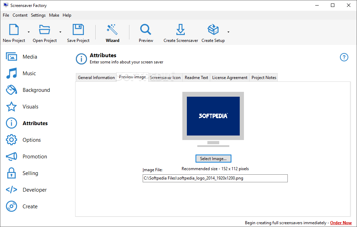Screen dimensions: 357x227
Task: Select the Attributes info icon in sidebar
Action: click(x=11, y=123)
